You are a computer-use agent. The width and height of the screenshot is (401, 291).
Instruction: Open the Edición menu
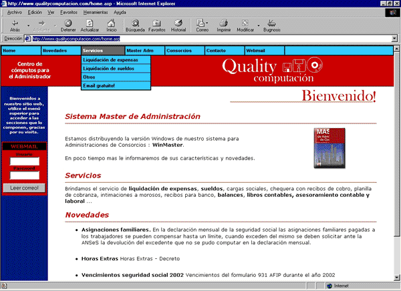click(35, 12)
